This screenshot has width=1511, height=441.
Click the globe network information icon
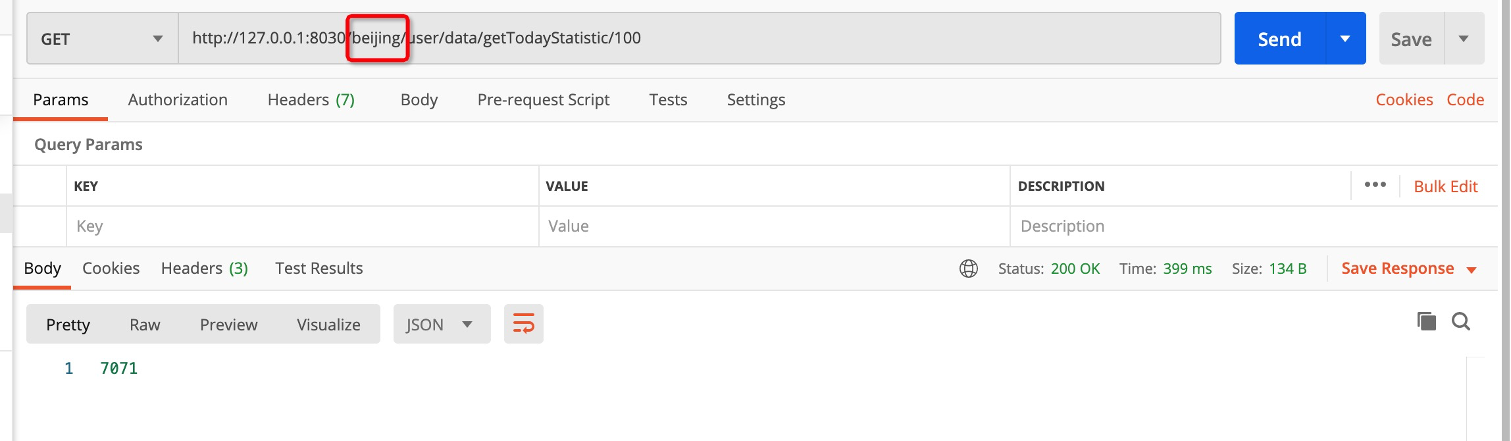pos(968,269)
